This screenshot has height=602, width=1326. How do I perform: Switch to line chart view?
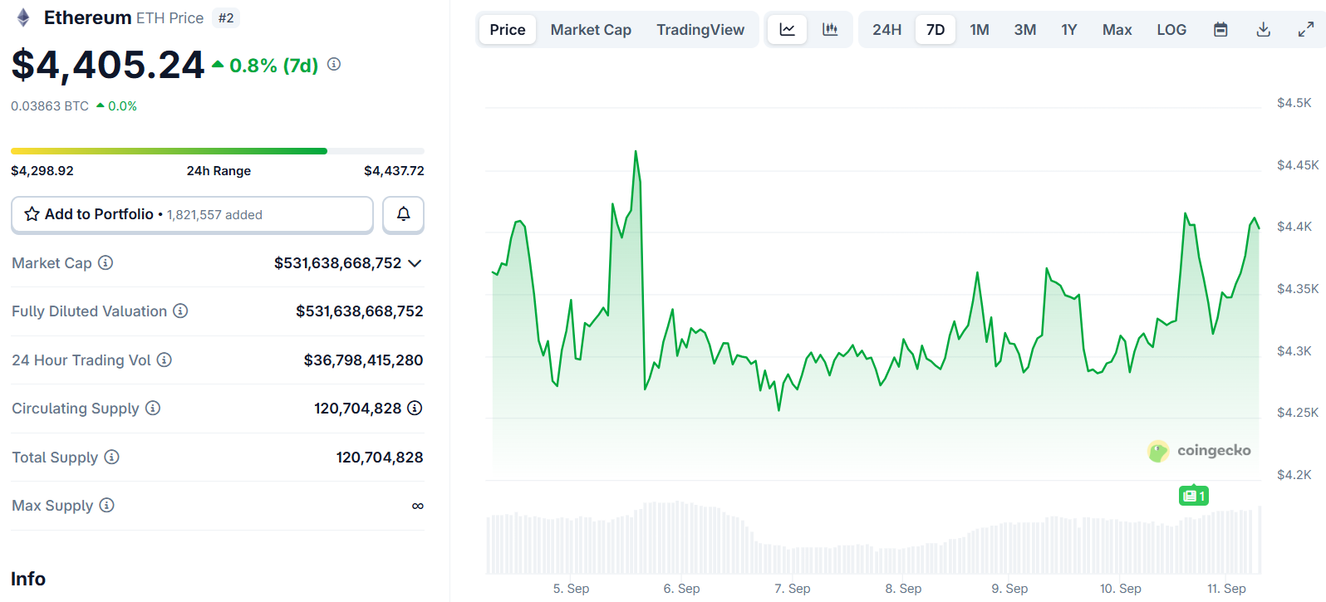787,30
